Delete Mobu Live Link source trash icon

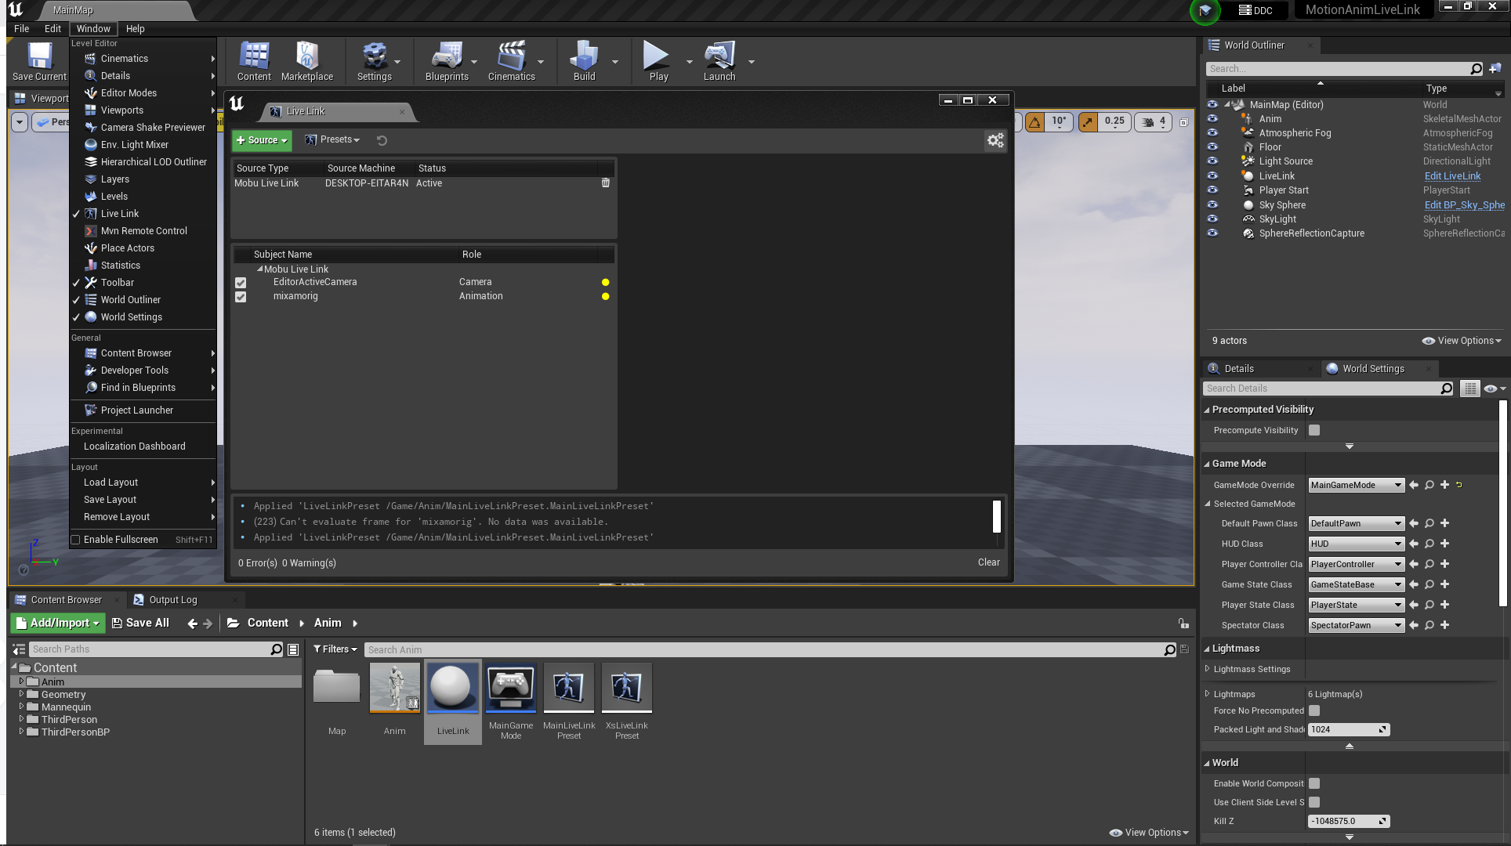pos(605,183)
